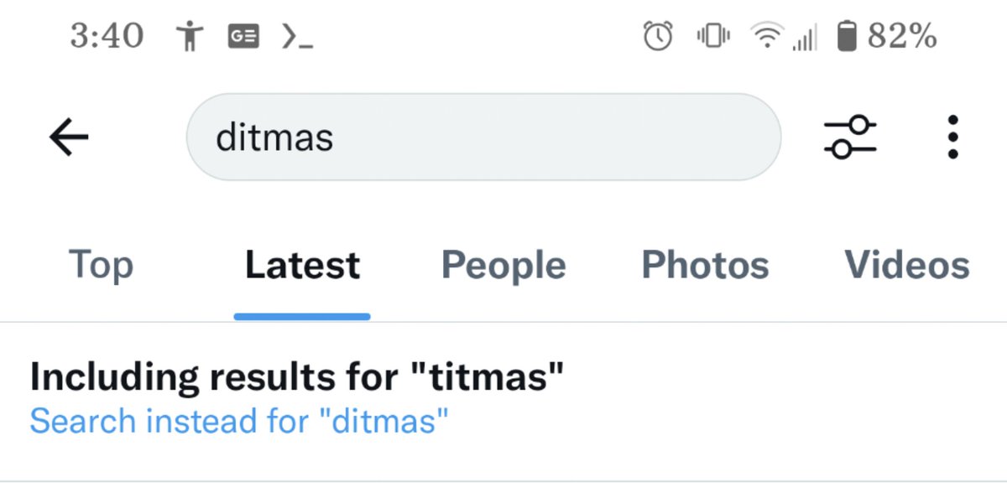Viewport: 1007px width, 503px height.
Task: Open the Photos tab
Action: [x=705, y=265]
